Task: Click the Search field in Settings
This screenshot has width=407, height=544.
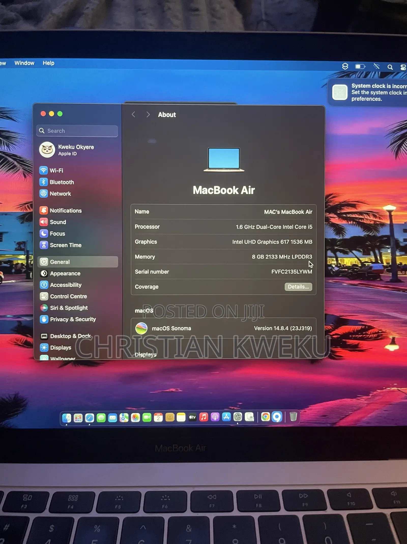Action: click(x=77, y=131)
